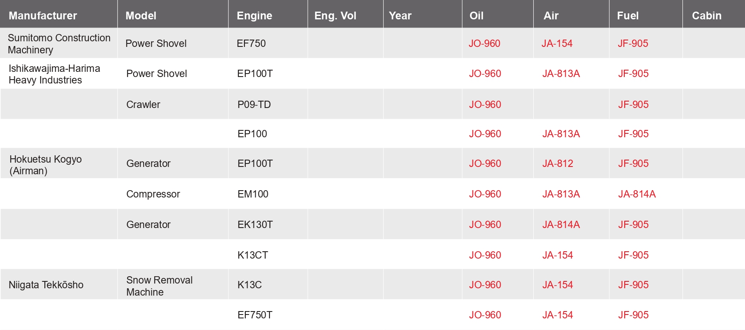This screenshot has height=330, width=745.
Task: Select the Sumitomo Construction Machinery cell
Action: tap(59, 44)
